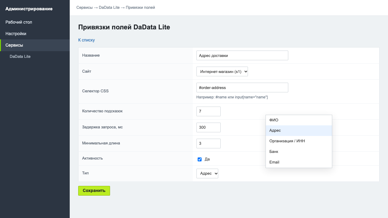Open Рабочий стол in the sidebar
Image resolution: width=388 pixels, height=218 pixels.
click(35, 22)
